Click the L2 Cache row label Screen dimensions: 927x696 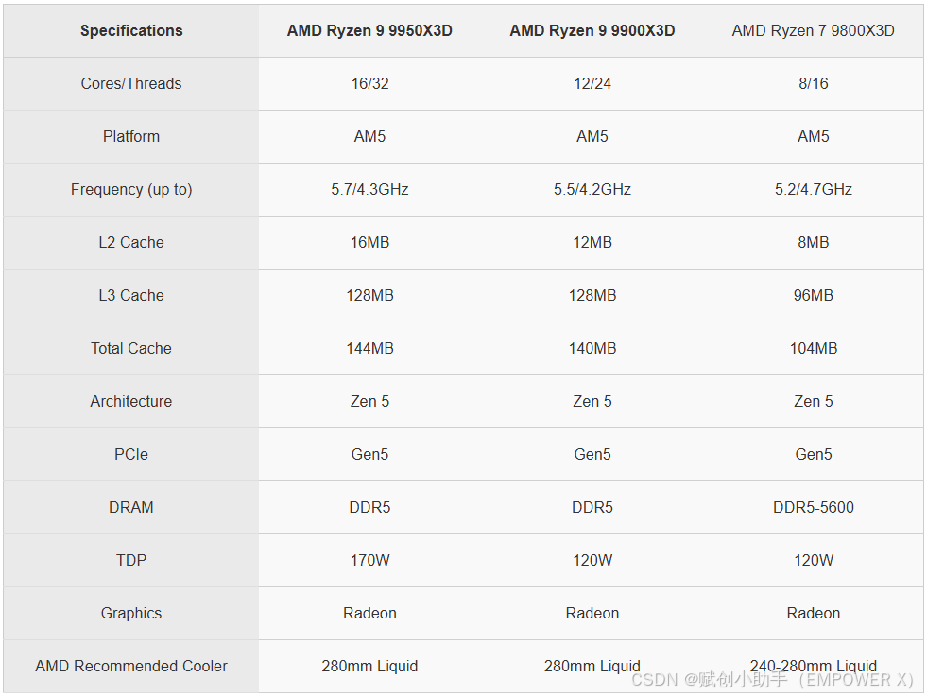tap(131, 243)
